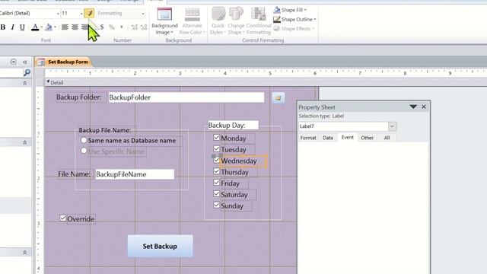Open font name dropdown
The width and height of the screenshot is (487, 274).
tap(58, 14)
